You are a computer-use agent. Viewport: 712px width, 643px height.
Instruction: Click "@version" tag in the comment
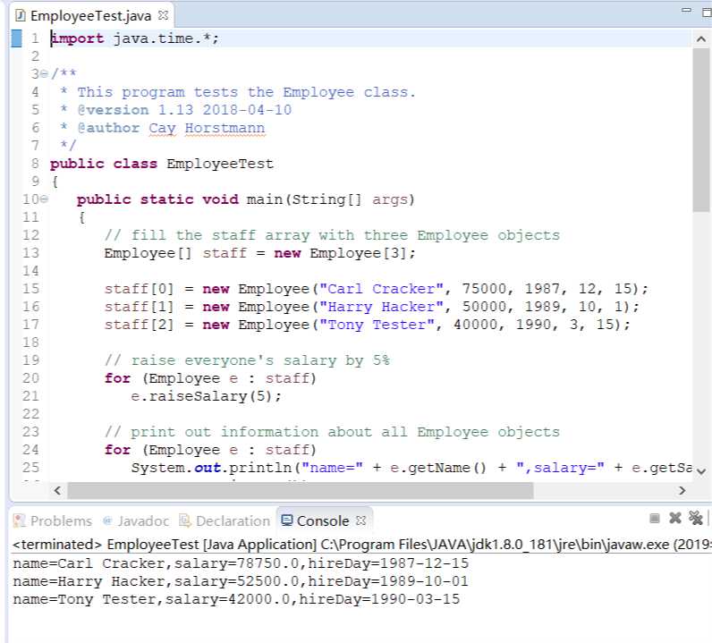(113, 110)
